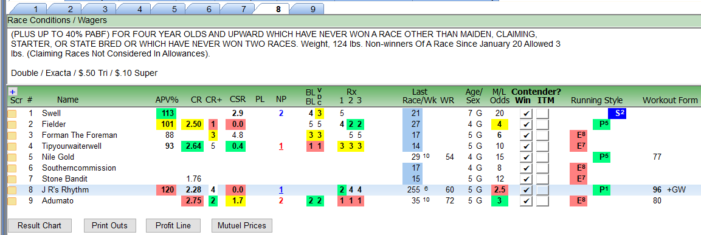This screenshot has width=701, height=235.
Task: Sort by APV% column header
Action: click(167, 101)
